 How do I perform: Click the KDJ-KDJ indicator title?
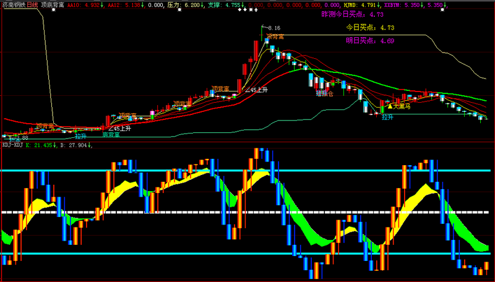[x=12, y=145]
